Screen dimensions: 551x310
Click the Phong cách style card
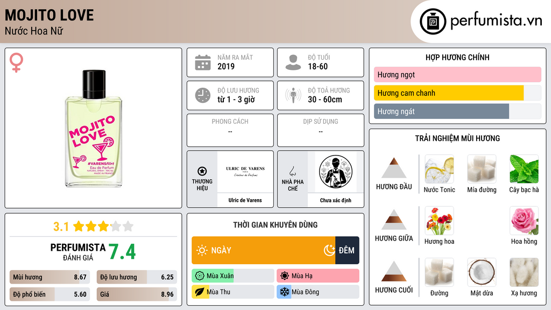[x=230, y=130]
